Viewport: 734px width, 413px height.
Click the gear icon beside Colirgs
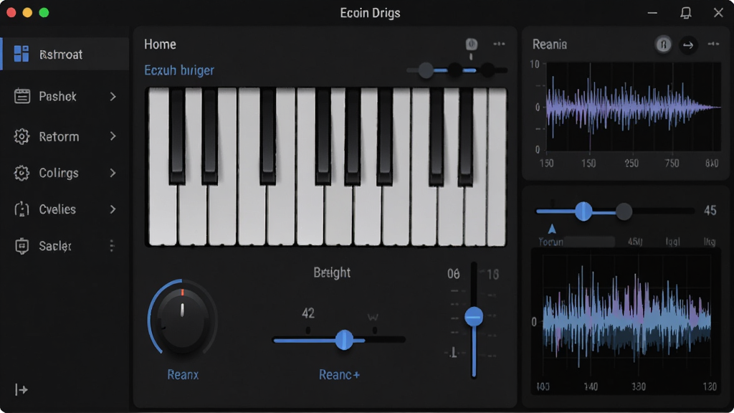tap(22, 173)
